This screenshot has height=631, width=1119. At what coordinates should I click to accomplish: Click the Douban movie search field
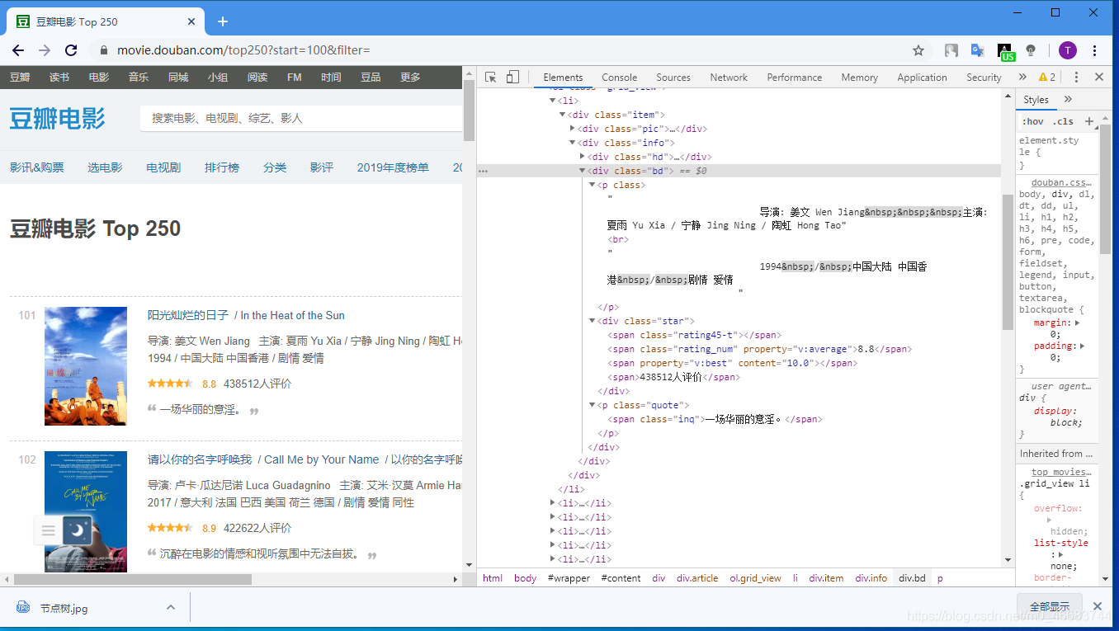pyautogui.click(x=301, y=119)
